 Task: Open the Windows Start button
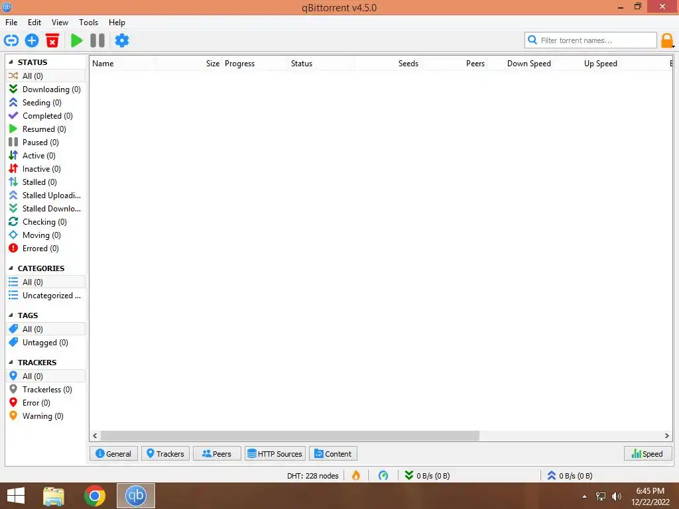tap(16, 496)
